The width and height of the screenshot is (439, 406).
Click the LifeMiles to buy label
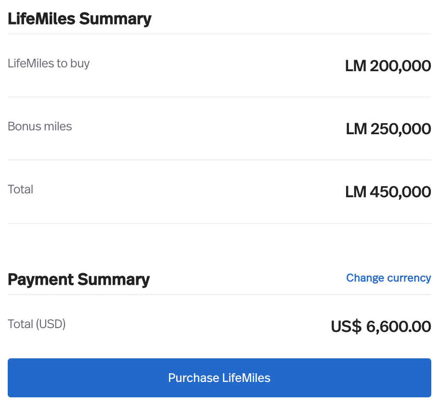point(49,63)
